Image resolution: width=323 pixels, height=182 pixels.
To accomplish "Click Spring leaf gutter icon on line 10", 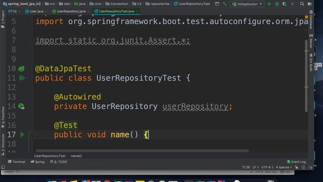I will 21,69.
